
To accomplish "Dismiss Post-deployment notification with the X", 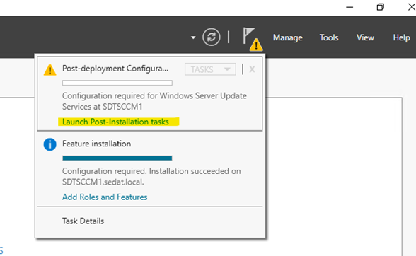I will 252,69.
